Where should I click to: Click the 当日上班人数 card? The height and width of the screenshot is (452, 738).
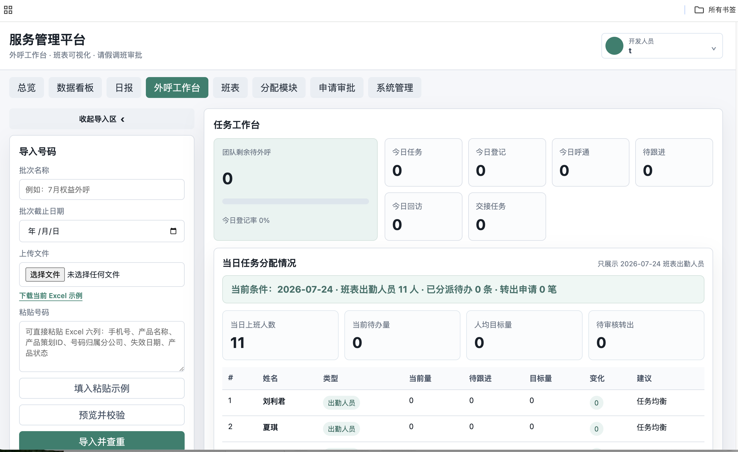[x=280, y=335]
